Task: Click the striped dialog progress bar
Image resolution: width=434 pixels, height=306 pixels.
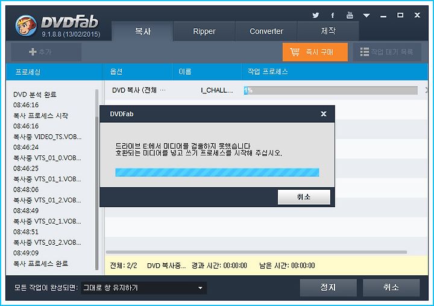Action: pyautogui.click(x=217, y=172)
